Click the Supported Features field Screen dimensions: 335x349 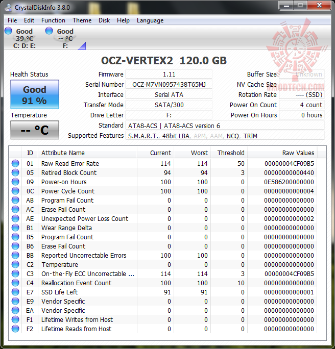225,136
